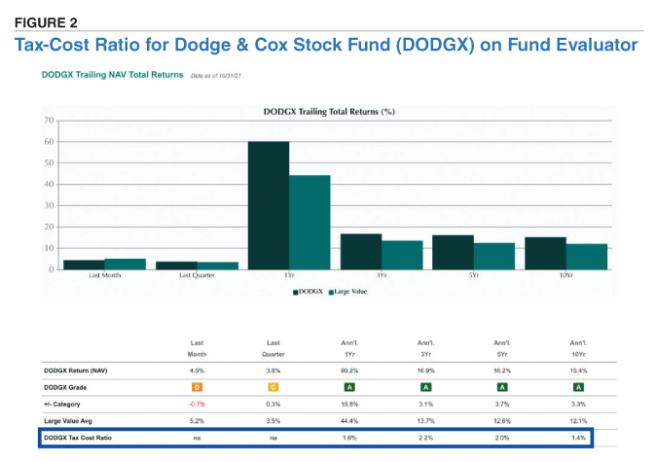Click the DODGX legend color square
Screen dimensions: 657x462
coord(295,292)
